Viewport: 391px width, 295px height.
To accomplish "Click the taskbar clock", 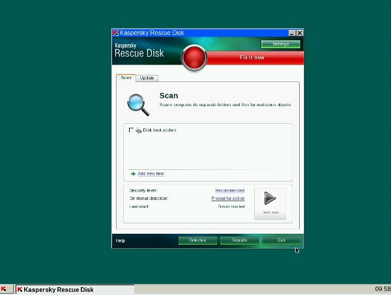I will click(x=383, y=289).
